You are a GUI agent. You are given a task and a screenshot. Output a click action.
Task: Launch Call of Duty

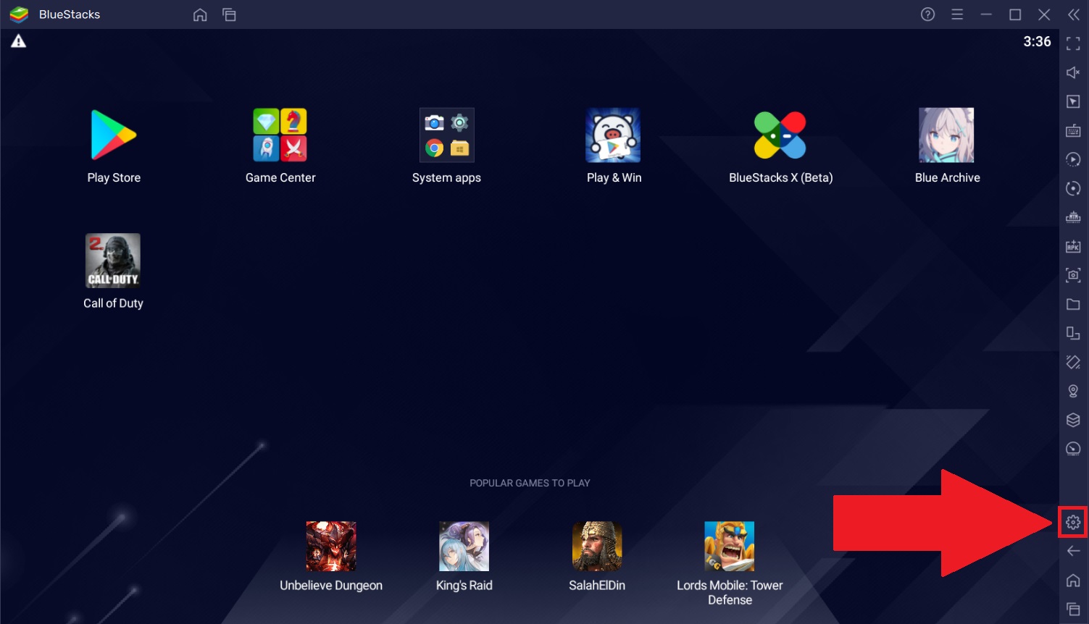point(113,261)
